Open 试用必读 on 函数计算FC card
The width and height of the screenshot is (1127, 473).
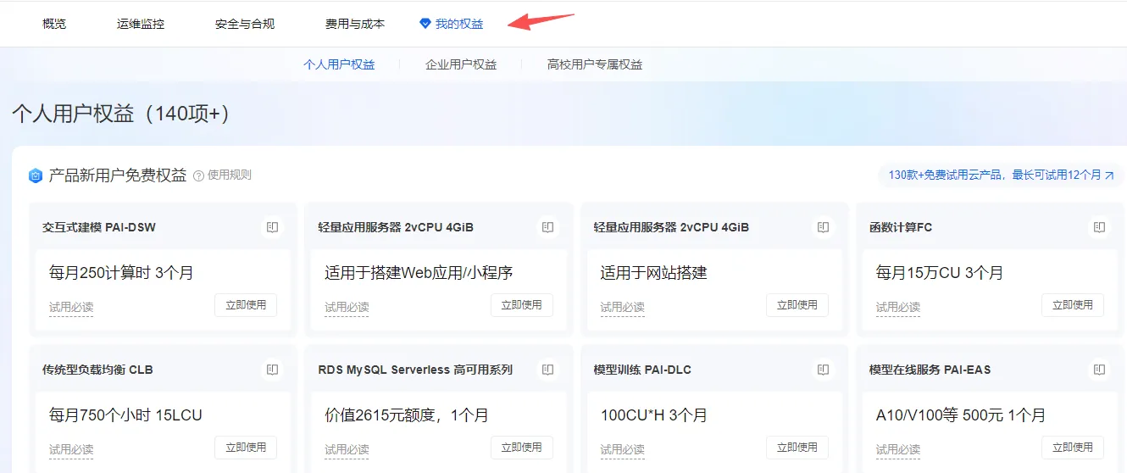coord(898,307)
